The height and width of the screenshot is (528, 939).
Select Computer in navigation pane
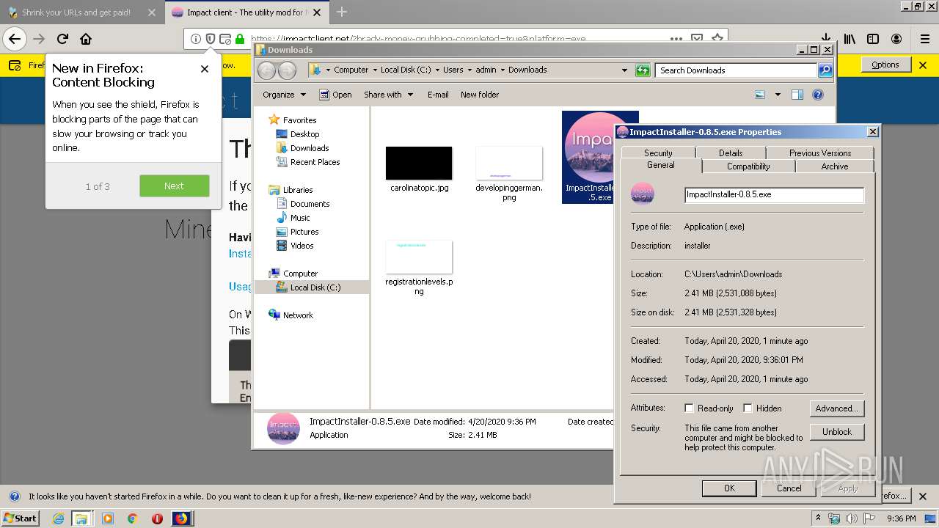[300, 274]
